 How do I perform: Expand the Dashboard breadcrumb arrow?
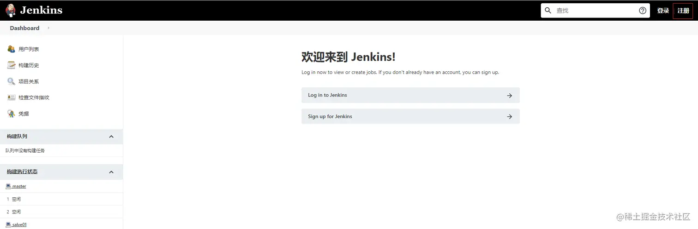tap(48, 28)
